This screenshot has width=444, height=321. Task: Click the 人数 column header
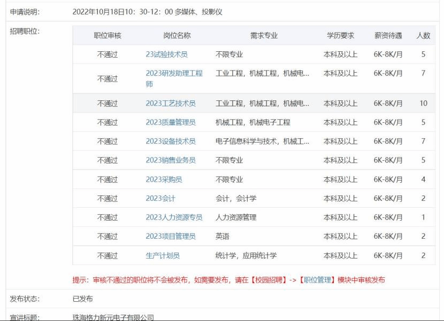[x=423, y=36]
